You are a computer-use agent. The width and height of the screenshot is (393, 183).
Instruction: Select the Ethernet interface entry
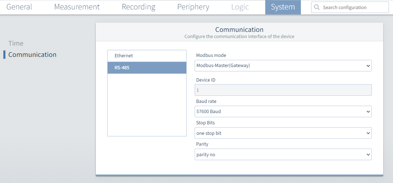[147, 56]
